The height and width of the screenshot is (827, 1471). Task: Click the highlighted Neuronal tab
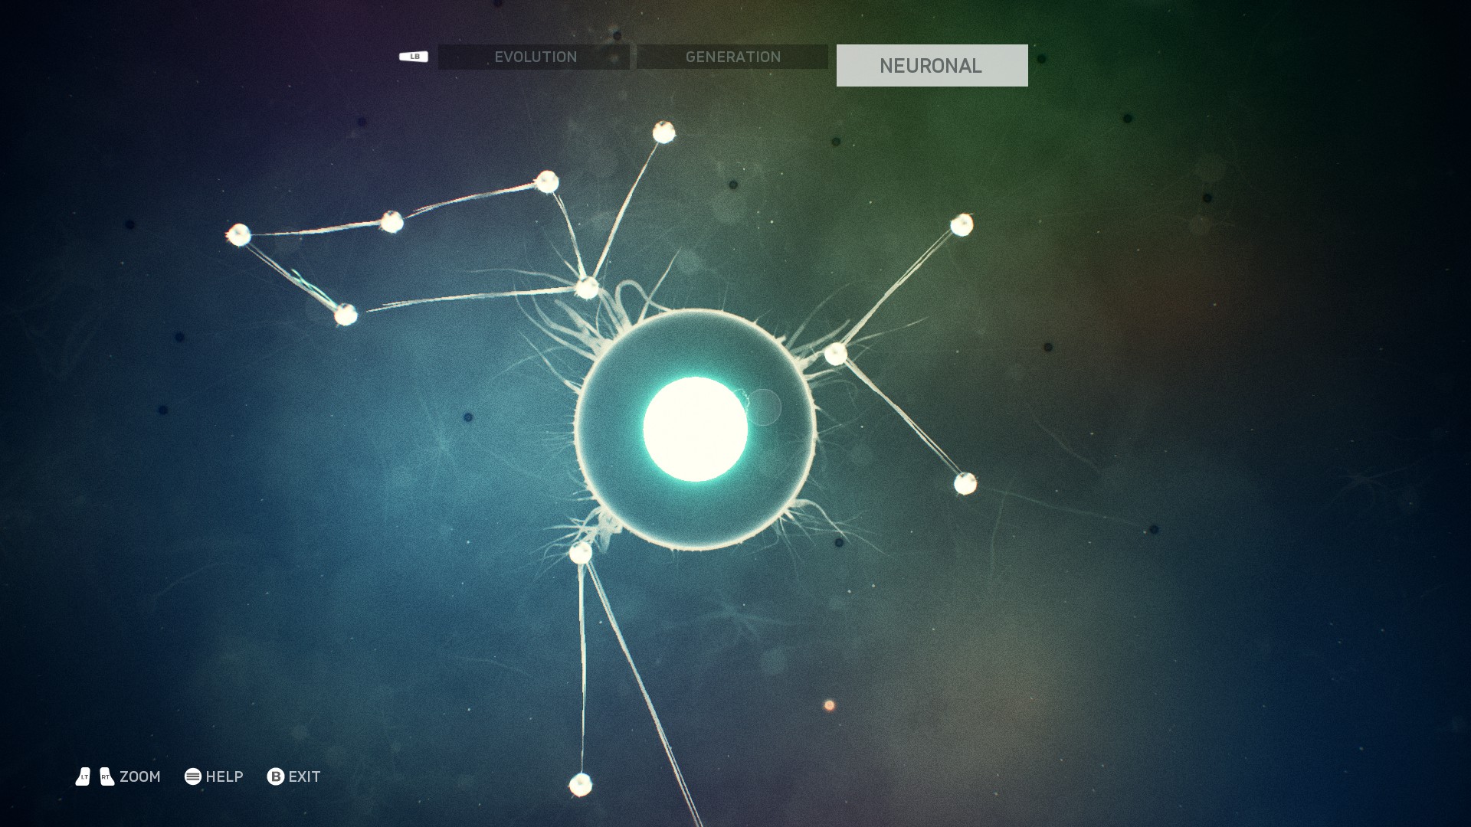(x=932, y=66)
